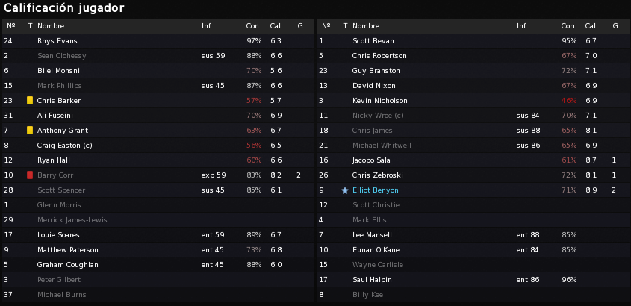Open Elliot Benyon player link
Image resolution: width=631 pixels, height=306 pixels.
coord(376,190)
